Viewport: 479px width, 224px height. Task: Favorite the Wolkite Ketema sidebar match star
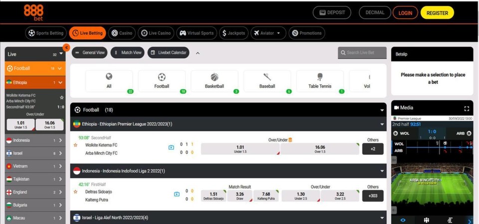(x=62, y=98)
